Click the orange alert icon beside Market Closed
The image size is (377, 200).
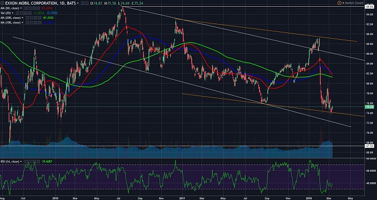339,3
